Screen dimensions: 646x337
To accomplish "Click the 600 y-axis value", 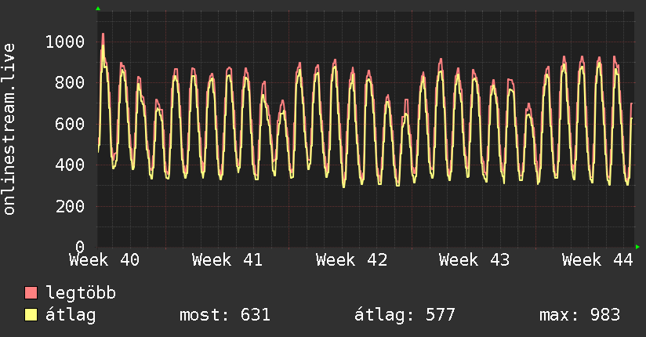I will [70, 124].
